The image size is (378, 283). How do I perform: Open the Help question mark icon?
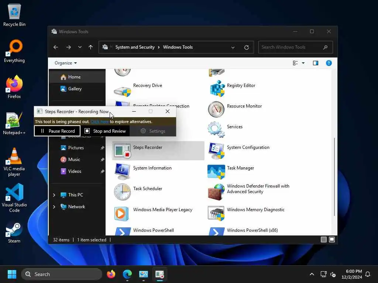329,63
